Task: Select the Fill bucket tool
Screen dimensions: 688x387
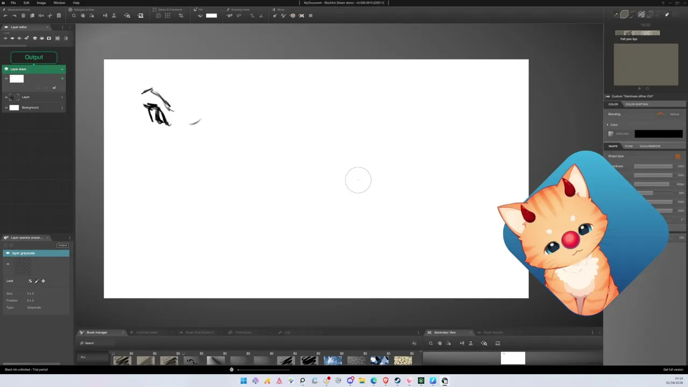Action: [x=200, y=16]
